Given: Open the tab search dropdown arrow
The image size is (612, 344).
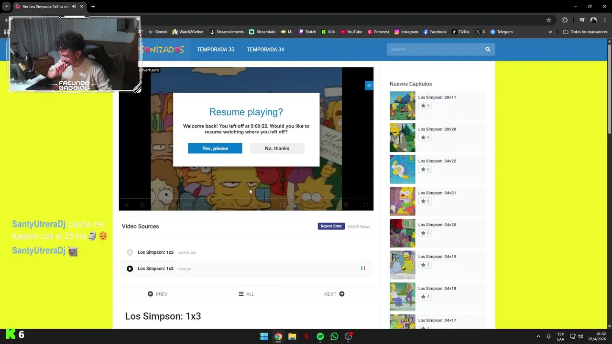Looking at the screenshot, I should click(x=6, y=7).
